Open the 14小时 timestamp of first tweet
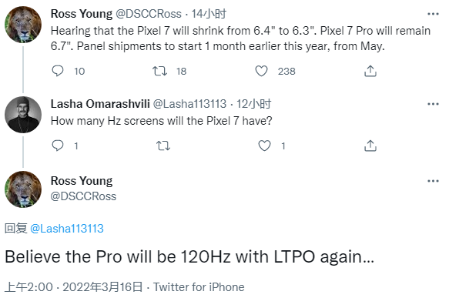This screenshot has height=298, width=449. point(209,14)
